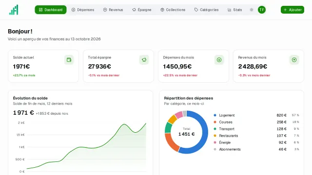Click the piggy bank icon in Total épargne card
Image resolution: width=312 pixels, height=175 pixels.
144,60
